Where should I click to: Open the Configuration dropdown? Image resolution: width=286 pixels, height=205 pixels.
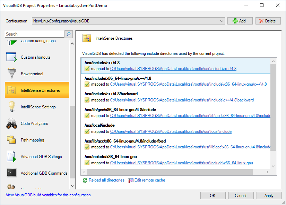pos(128,21)
